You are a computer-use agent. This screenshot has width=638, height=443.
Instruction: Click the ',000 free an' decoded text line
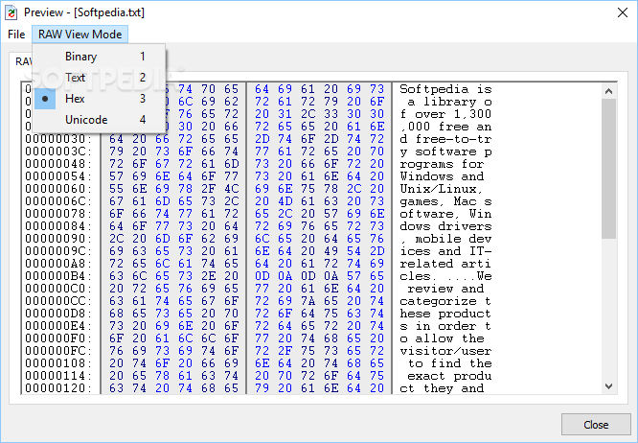[446, 127]
